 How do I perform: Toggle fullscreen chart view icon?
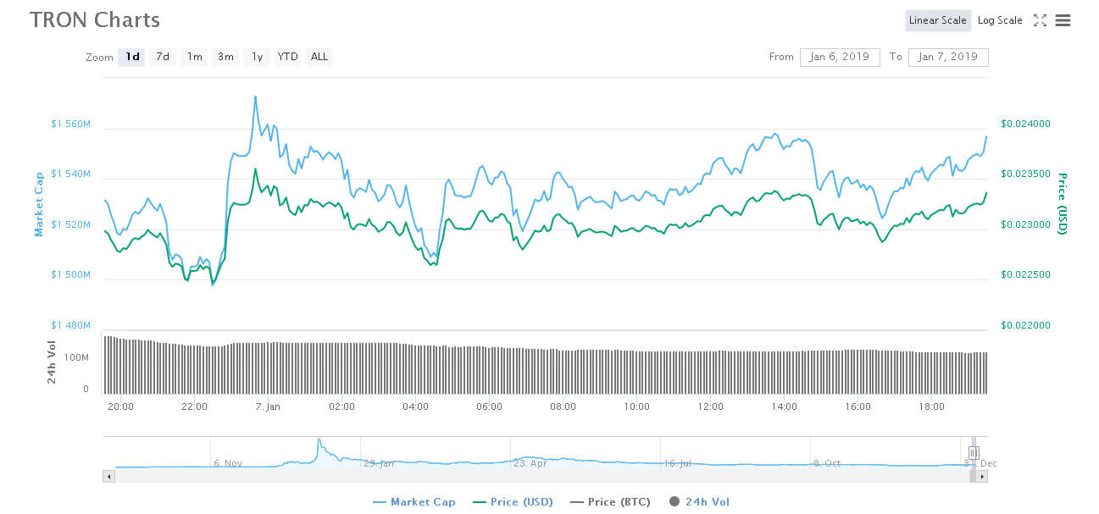[x=1040, y=20]
